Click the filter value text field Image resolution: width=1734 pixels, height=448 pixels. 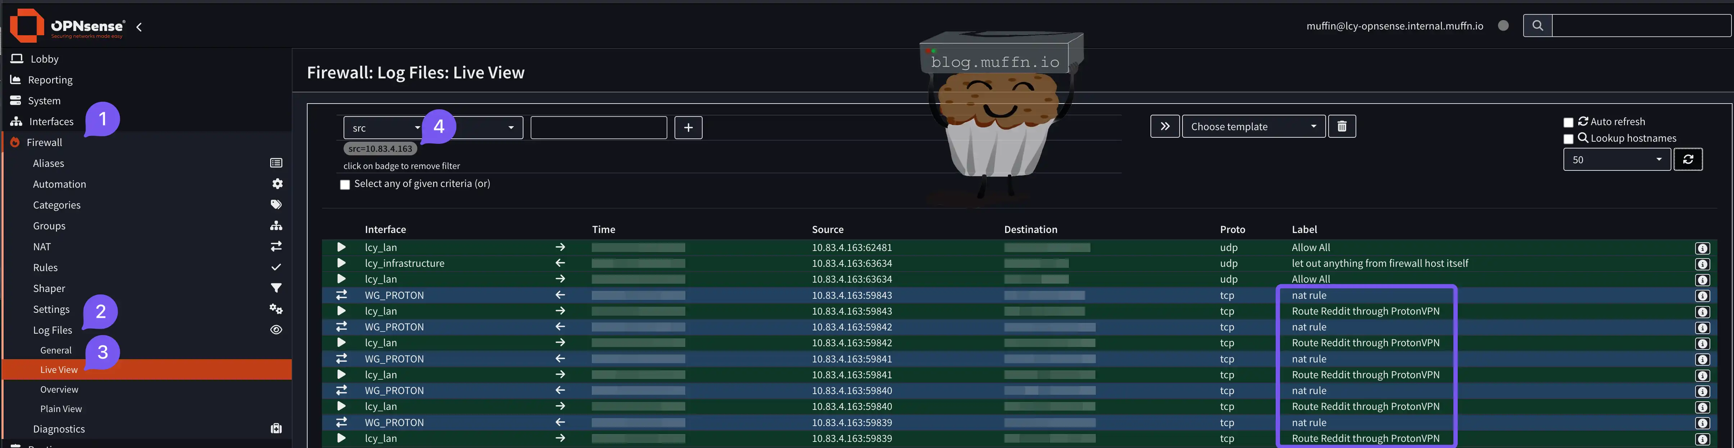[x=598, y=128]
